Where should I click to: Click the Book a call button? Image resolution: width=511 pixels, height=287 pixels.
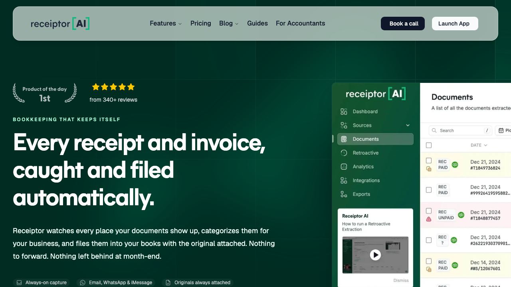coord(403,24)
